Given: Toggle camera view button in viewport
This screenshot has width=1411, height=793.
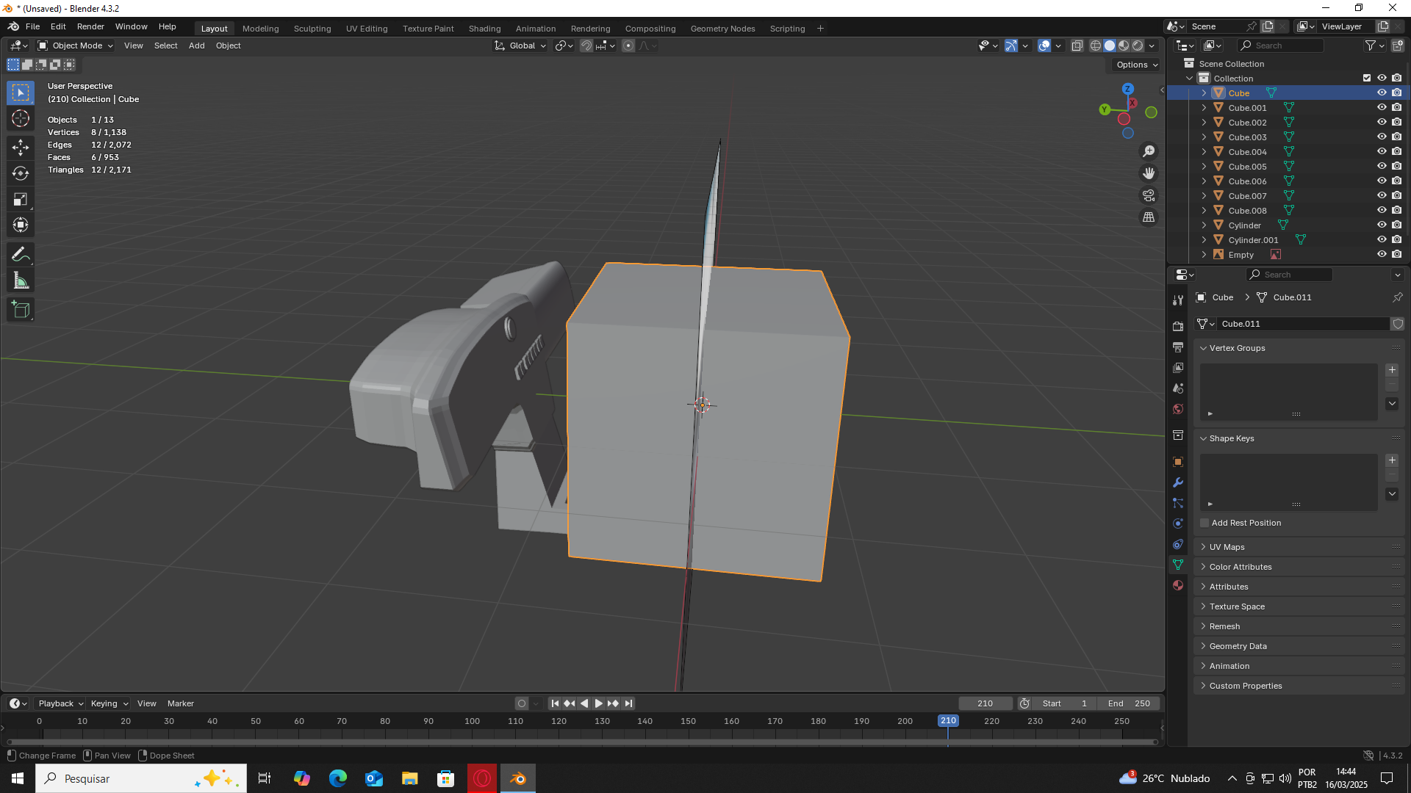Looking at the screenshot, I should tap(1149, 195).
